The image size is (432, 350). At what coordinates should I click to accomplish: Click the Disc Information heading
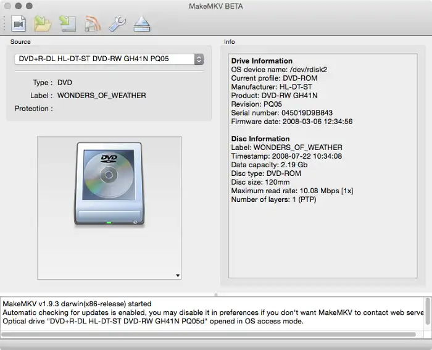pyautogui.click(x=260, y=139)
